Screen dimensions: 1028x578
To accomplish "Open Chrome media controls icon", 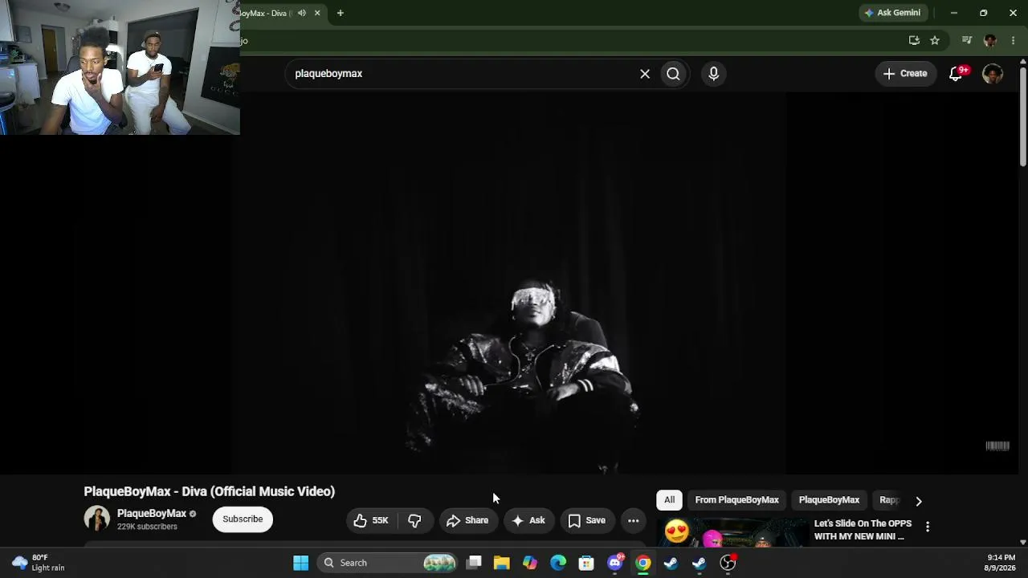I will click(967, 40).
